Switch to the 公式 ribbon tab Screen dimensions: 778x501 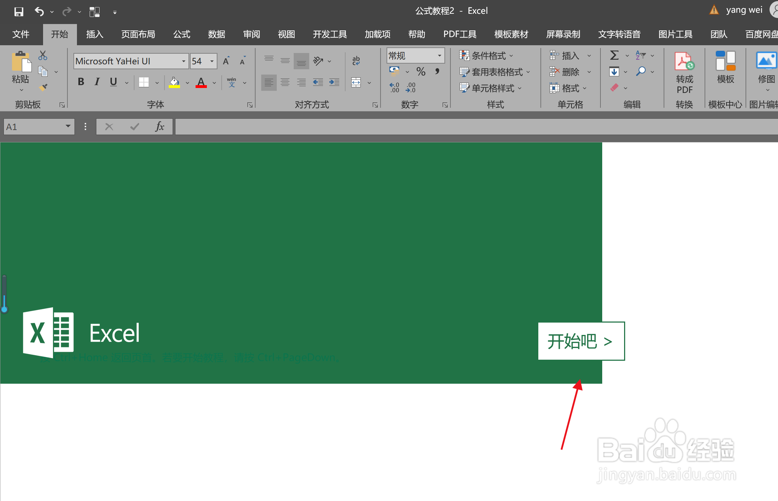(x=182, y=34)
